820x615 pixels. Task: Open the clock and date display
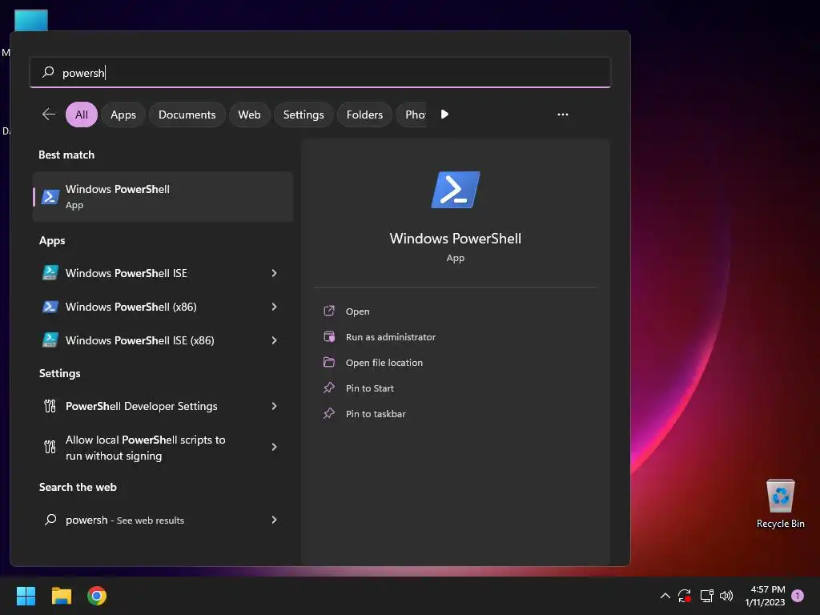click(765, 596)
